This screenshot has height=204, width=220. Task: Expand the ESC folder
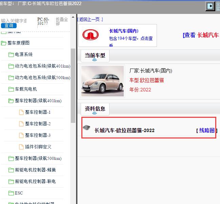pyautogui.click(x=19, y=193)
